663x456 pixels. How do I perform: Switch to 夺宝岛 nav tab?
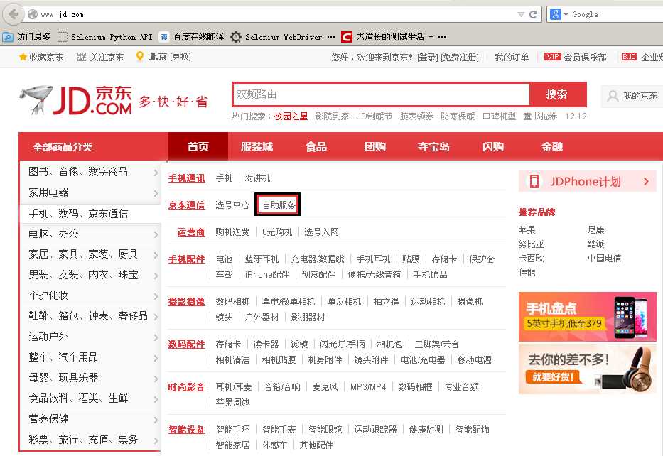433,146
